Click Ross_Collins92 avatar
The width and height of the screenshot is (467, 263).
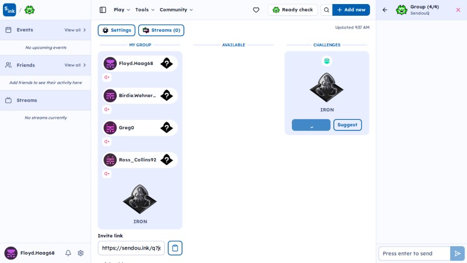click(x=110, y=160)
